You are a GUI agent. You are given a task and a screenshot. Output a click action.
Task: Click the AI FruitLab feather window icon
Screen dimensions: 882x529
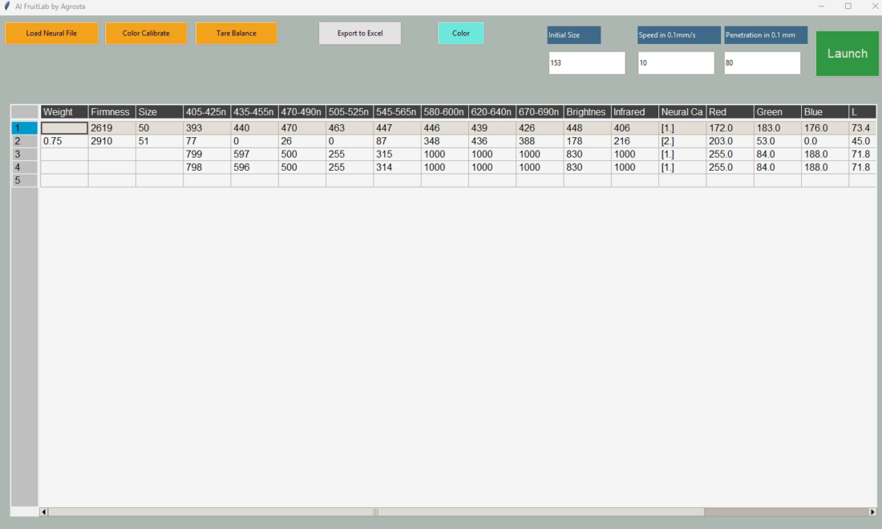pos(7,6)
